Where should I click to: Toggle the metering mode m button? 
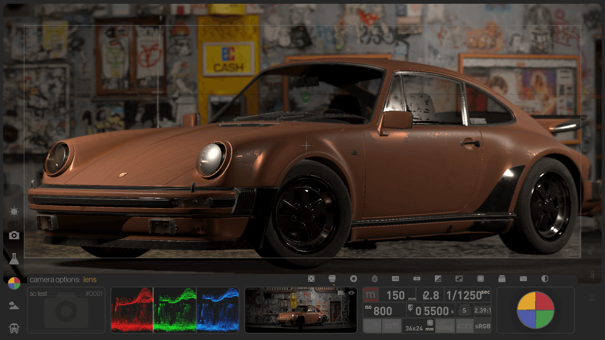(x=371, y=295)
